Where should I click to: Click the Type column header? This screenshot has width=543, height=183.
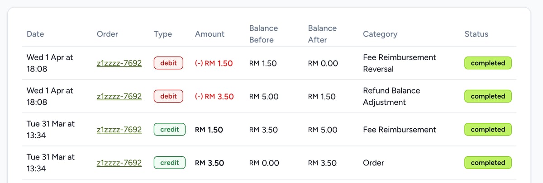[163, 34]
